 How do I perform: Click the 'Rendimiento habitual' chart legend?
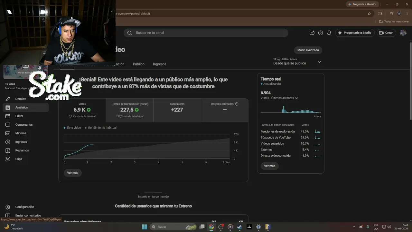(x=100, y=128)
